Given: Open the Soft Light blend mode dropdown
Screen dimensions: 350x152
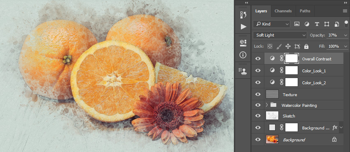Looking at the screenshot, I should 280,35.
